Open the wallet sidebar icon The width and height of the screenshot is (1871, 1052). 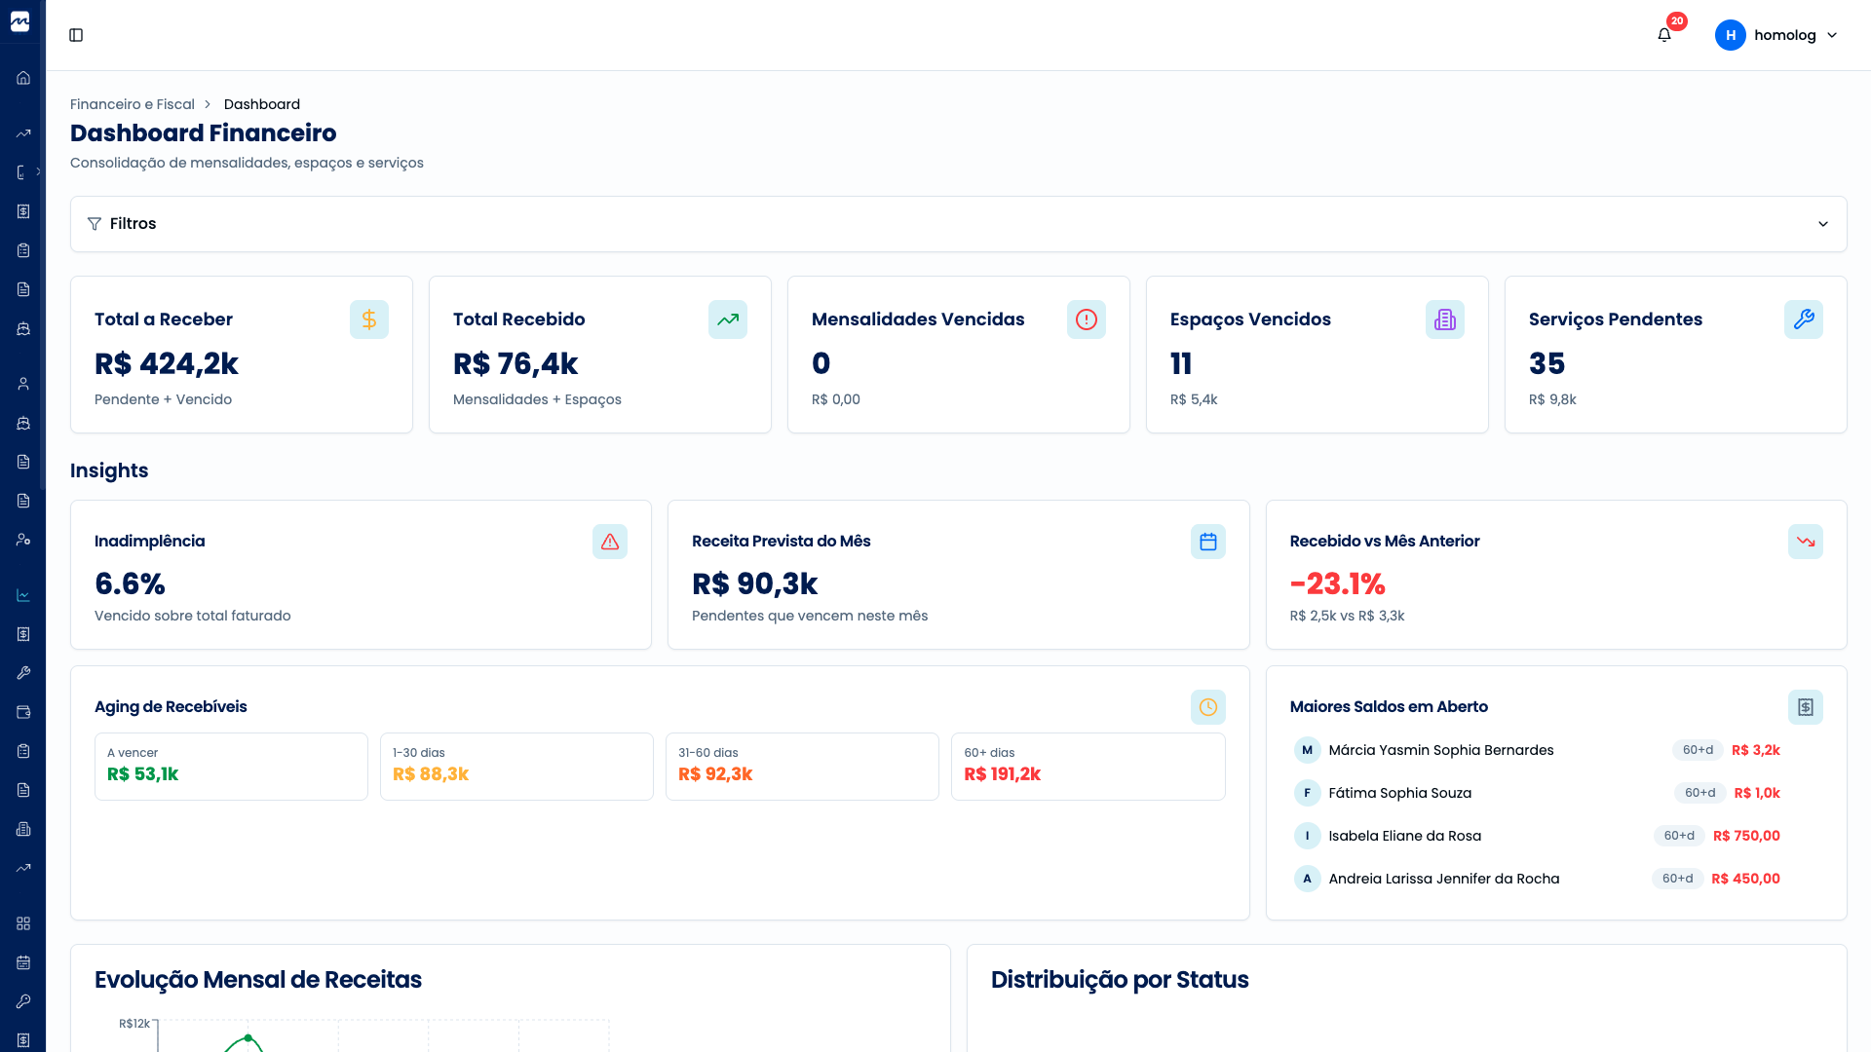(23, 712)
